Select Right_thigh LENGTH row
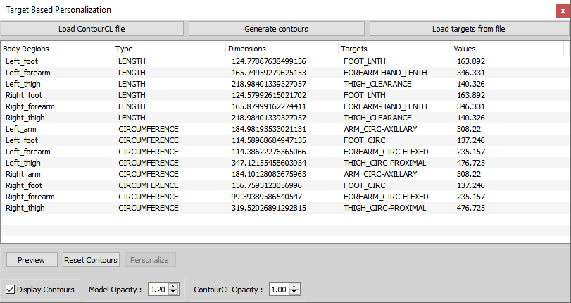The height and width of the screenshot is (303, 571). (285, 118)
